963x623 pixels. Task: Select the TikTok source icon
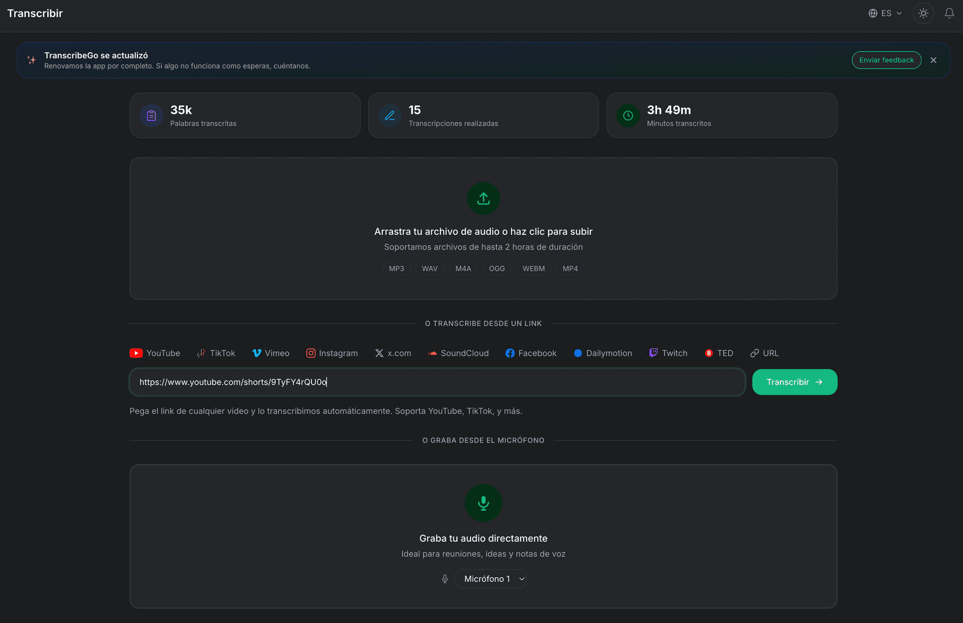click(202, 353)
